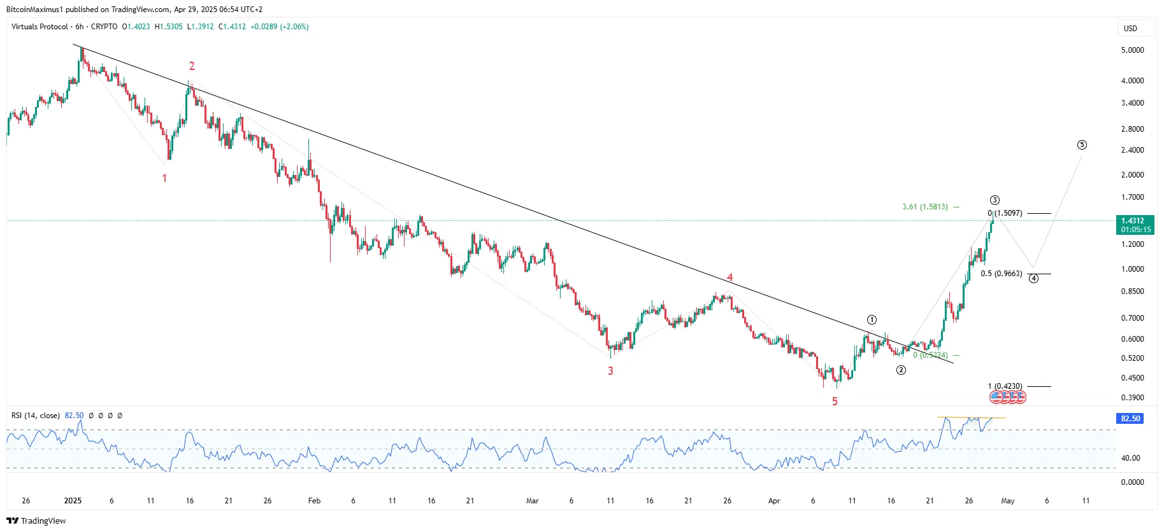Image resolution: width=1164 pixels, height=532 pixels.
Task: Click the Apr label on time axis
Action: click(774, 501)
